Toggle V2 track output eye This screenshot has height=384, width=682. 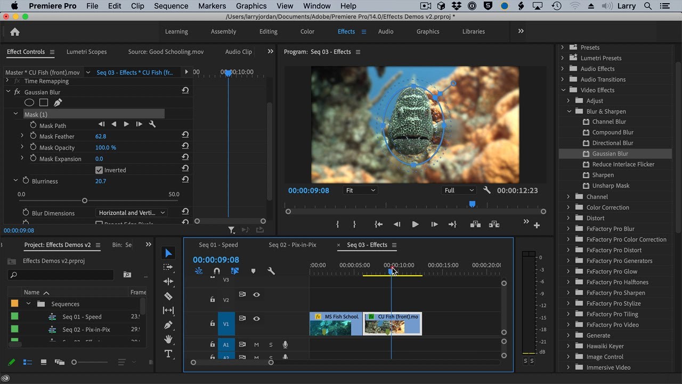(x=256, y=294)
